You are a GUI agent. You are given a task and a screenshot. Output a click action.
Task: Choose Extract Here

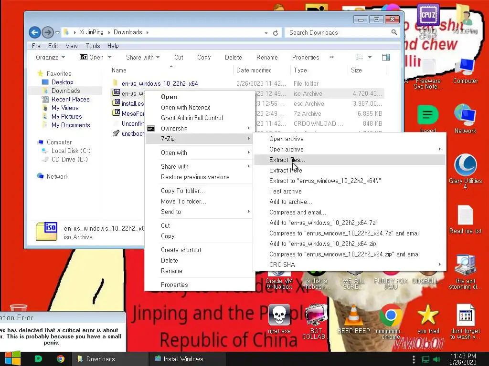click(x=350, y=170)
